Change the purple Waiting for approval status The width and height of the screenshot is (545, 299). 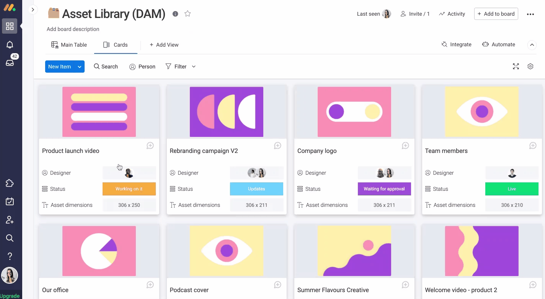click(384, 189)
